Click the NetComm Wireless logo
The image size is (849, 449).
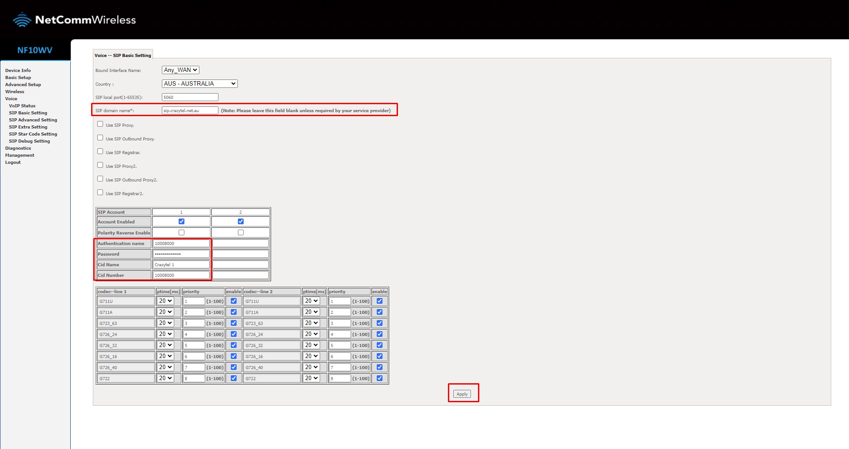coord(74,20)
